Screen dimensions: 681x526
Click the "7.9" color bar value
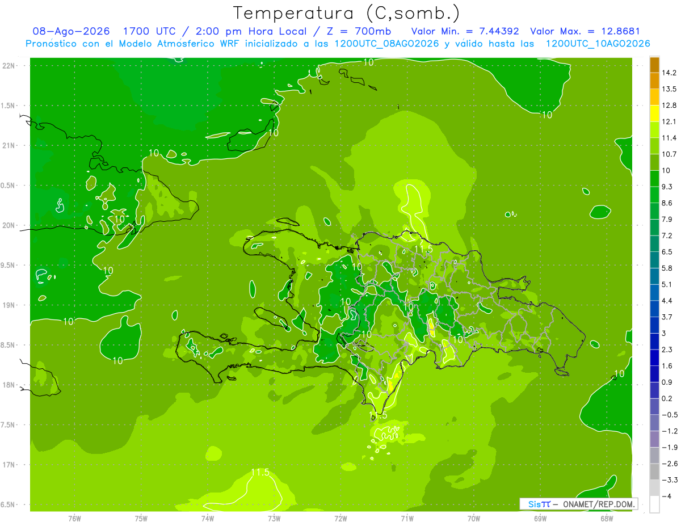pos(667,219)
